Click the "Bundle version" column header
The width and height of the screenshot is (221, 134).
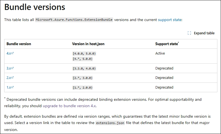click(x=19, y=44)
